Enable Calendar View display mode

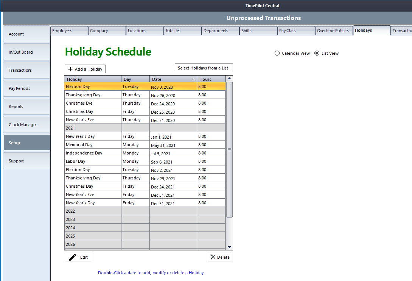[277, 53]
